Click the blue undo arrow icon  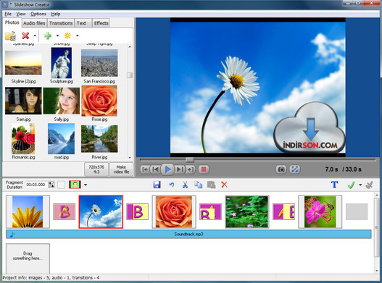pos(172,185)
